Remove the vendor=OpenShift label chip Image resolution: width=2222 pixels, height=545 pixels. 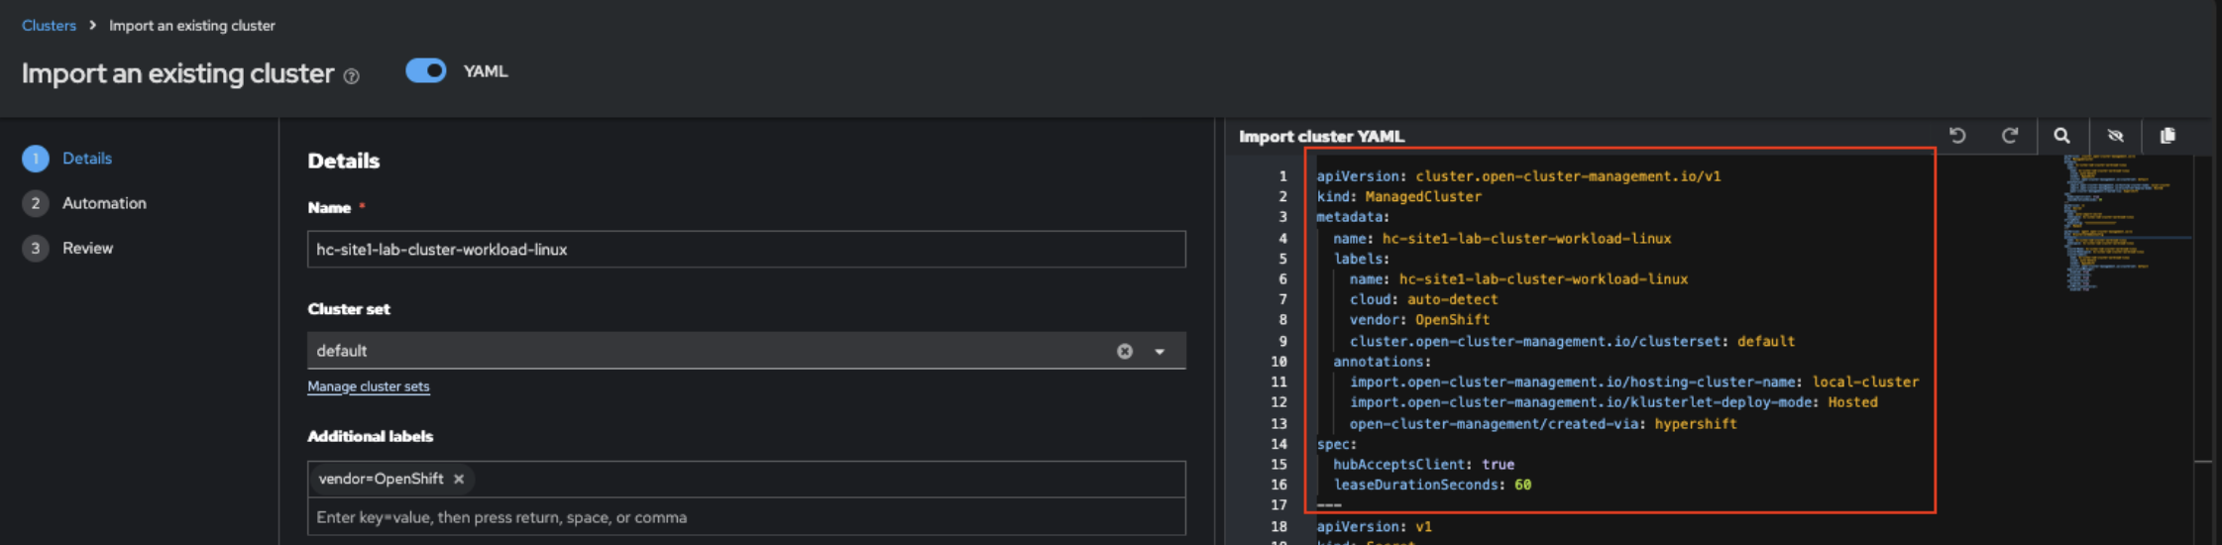459,479
